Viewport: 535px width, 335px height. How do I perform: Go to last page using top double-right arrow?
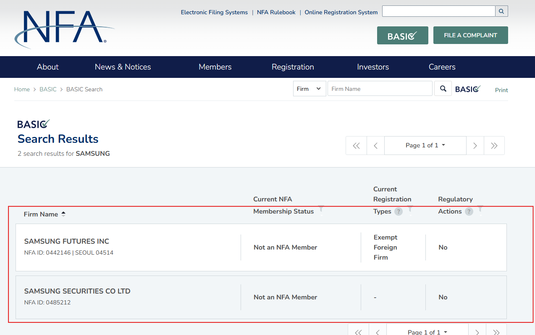pyautogui.click(x=494, y=146)
